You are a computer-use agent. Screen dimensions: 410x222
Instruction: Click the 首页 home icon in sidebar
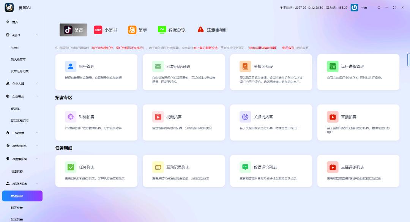pos(8,22)
